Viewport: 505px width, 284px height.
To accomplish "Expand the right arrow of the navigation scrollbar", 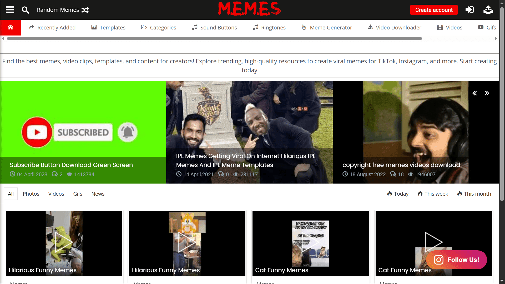I will (496, 38).
